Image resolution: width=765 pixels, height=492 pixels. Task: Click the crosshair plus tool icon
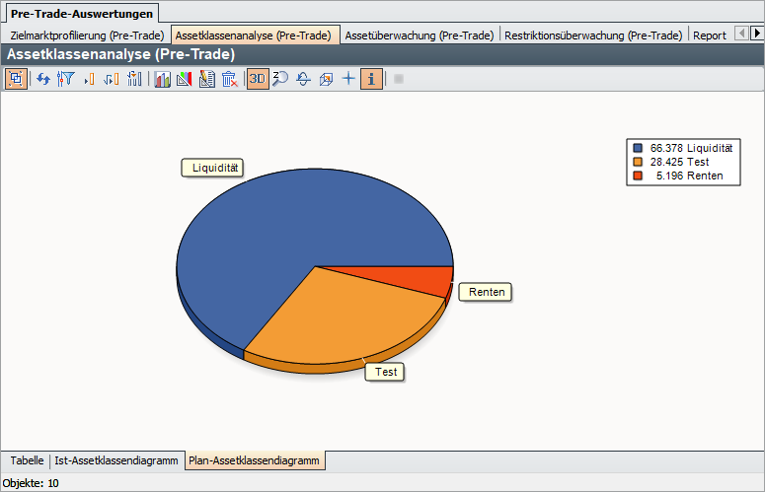pos(348,79)
